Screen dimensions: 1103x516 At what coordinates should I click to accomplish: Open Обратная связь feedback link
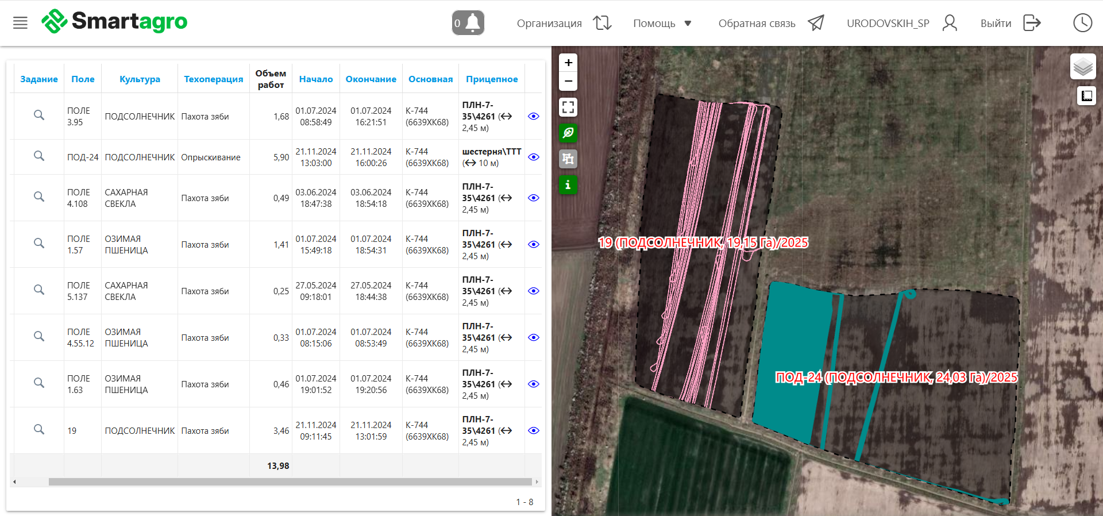pos(770,24)
